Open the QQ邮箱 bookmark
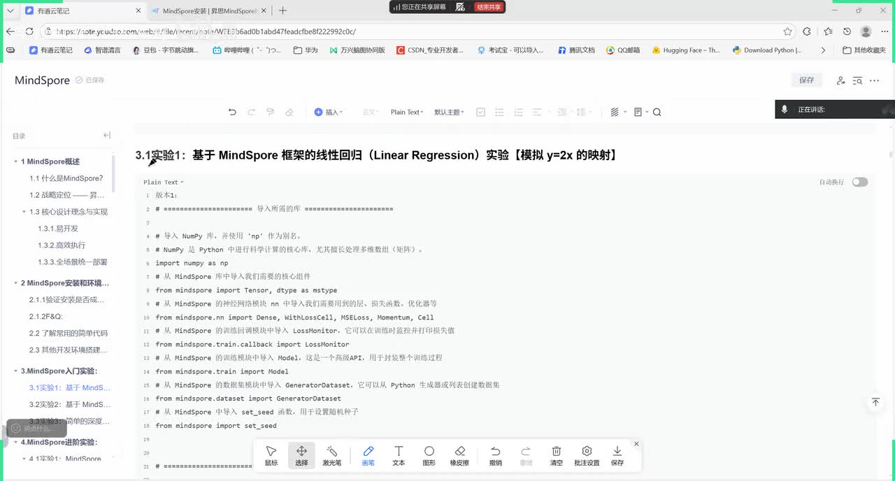Viewport: 895px width, 481px height. pyautogui.click(x=623, y=50)
